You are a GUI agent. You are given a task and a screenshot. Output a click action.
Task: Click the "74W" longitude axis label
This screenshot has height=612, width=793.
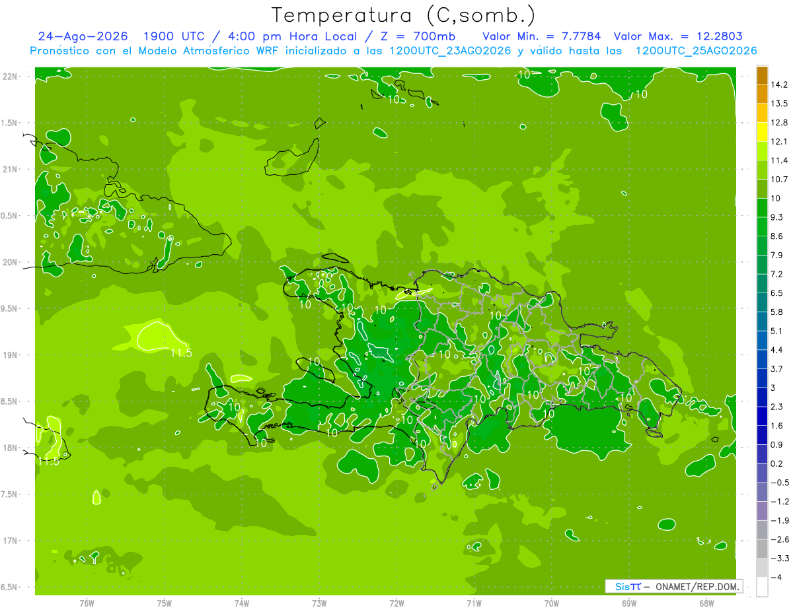tap(242, 603)
